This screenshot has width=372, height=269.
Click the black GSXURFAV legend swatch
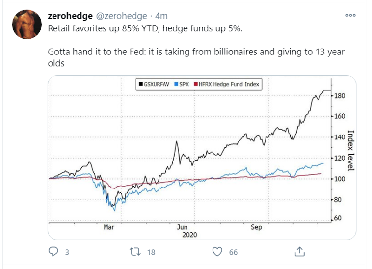coord(141,85)
